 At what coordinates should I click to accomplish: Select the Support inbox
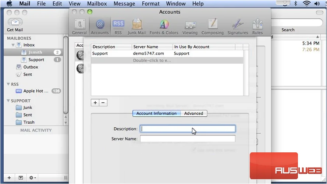point(33,60)
